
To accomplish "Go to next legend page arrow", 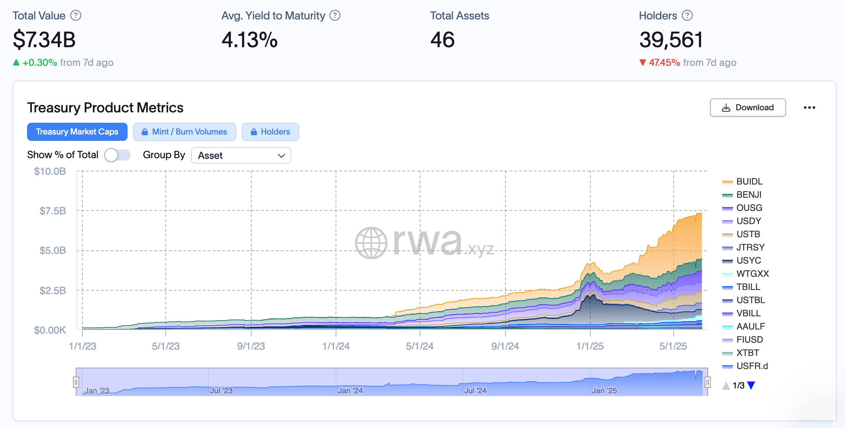I will 751,385.
